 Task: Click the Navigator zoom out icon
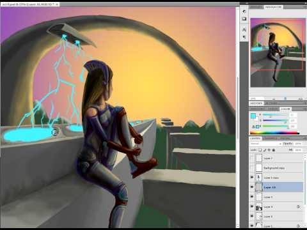(x=274, y=98)
